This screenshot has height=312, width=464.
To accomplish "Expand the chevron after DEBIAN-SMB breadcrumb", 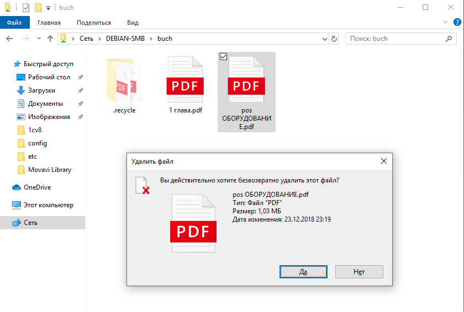I will click(x=151, y=39).
